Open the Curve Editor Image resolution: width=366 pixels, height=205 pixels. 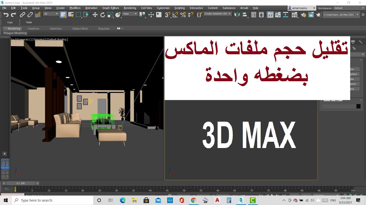(278, 15)
